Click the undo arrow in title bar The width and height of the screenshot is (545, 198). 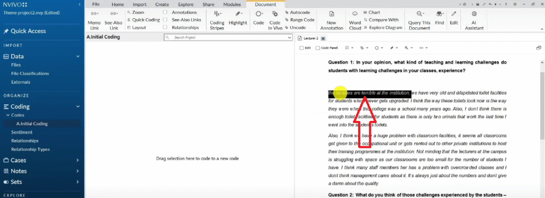pyautogui.click(x=490, y=4)
